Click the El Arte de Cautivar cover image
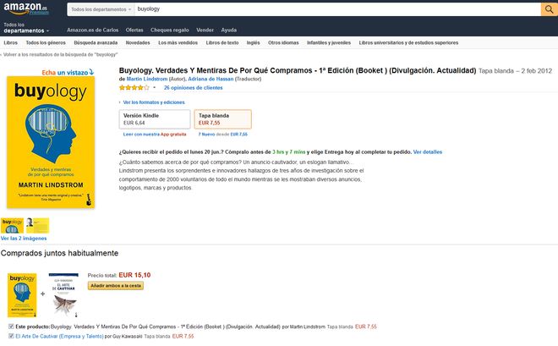The image size is (558, 346). pos(63,294)
